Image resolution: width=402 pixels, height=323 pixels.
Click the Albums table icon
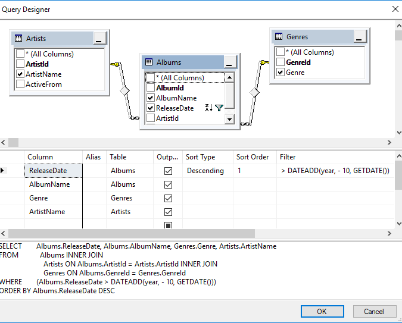148,62
